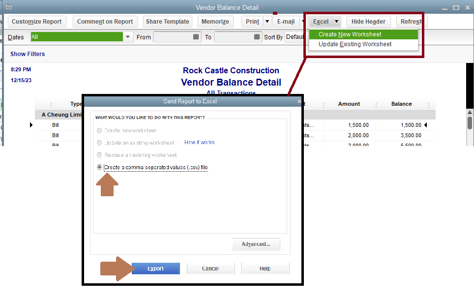
Task: Maximize the Vendor Balance Detail window
Action: pyautogui.click(x=456, y=7)
